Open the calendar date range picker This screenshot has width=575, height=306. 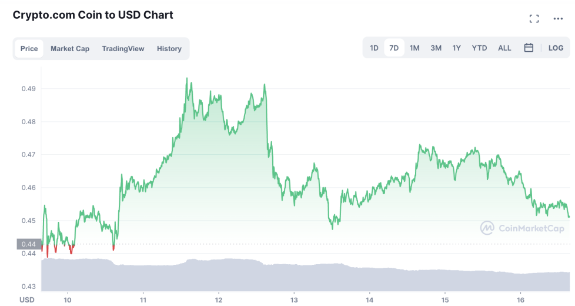529,48
